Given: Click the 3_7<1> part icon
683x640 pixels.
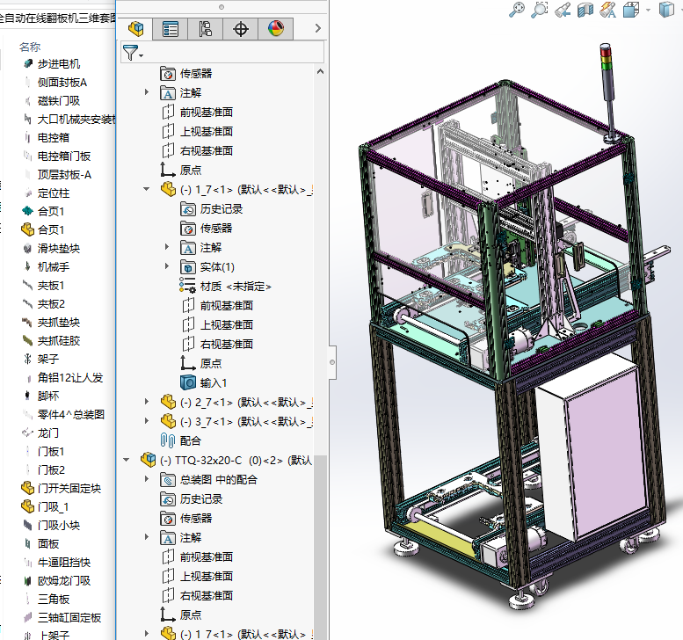Looking at the screenshot, I should pos(168,421).
